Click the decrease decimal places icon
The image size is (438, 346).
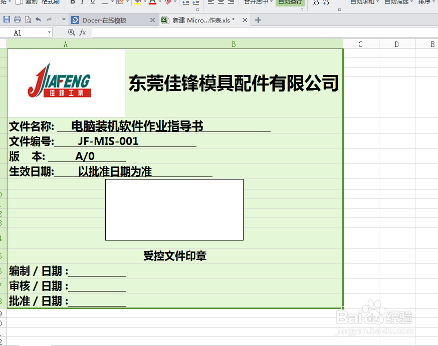[x=326, y=2]
